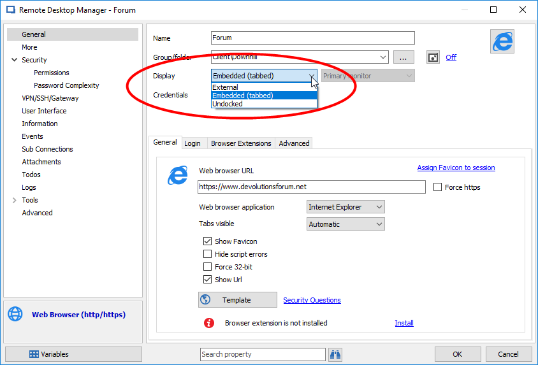Click the embedded display mode icon next to Off
The width and height of the screenshot is (538, 365).
[x=433, y=57]
